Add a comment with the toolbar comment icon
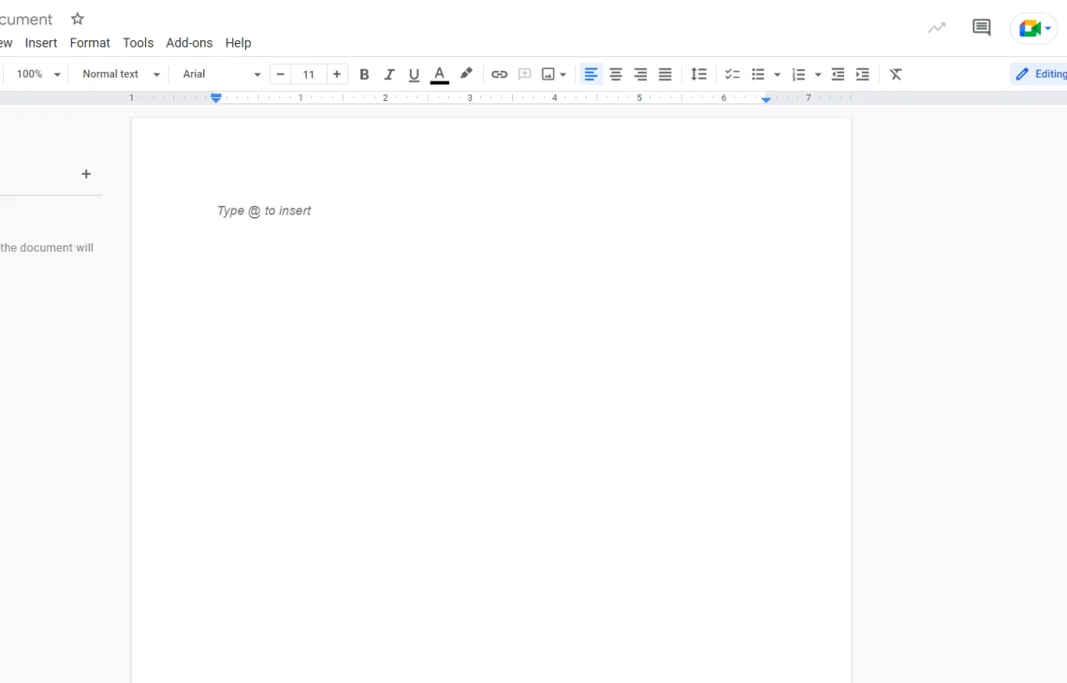The image size is (1067, 683). pos(525,74)
